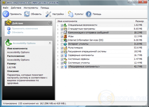This screenshot has height=107, width=149.
Task: Uncheck Серверные компоненты checkbox
Action: click(x=62, y=56)
